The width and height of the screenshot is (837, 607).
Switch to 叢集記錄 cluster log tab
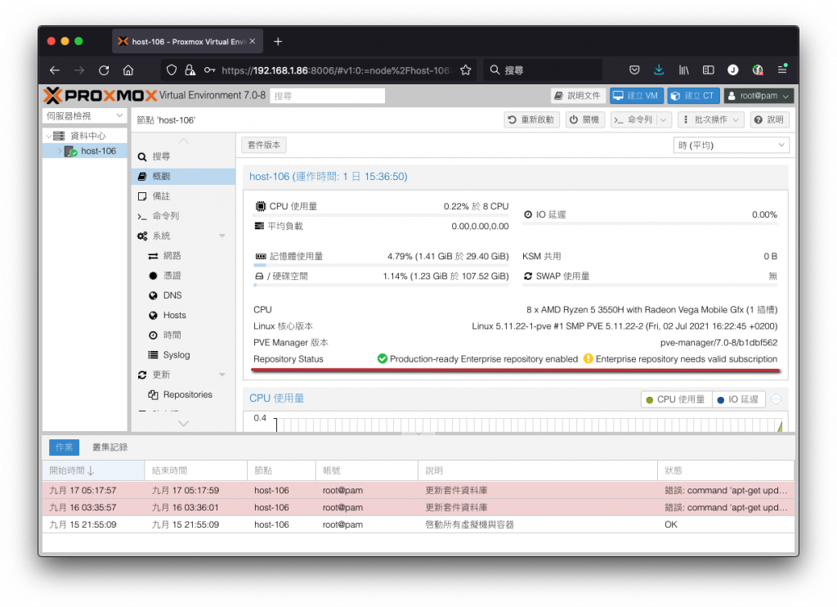coord(110,447)
